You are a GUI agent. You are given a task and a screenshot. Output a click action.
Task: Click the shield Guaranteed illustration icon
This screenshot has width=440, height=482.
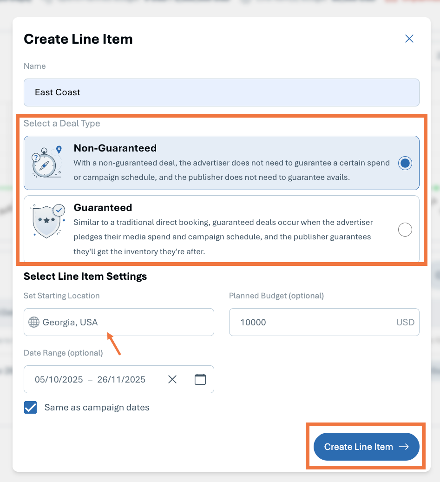(x=48, y=221)
